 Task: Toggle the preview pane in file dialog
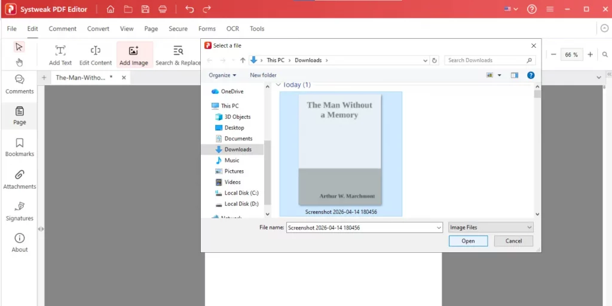[x=515, y=75]
